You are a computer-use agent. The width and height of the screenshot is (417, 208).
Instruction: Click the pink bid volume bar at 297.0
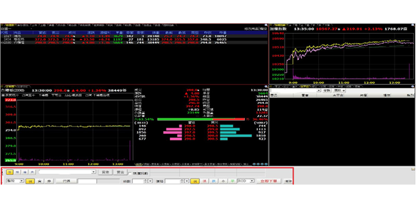[x=173, y=133]
